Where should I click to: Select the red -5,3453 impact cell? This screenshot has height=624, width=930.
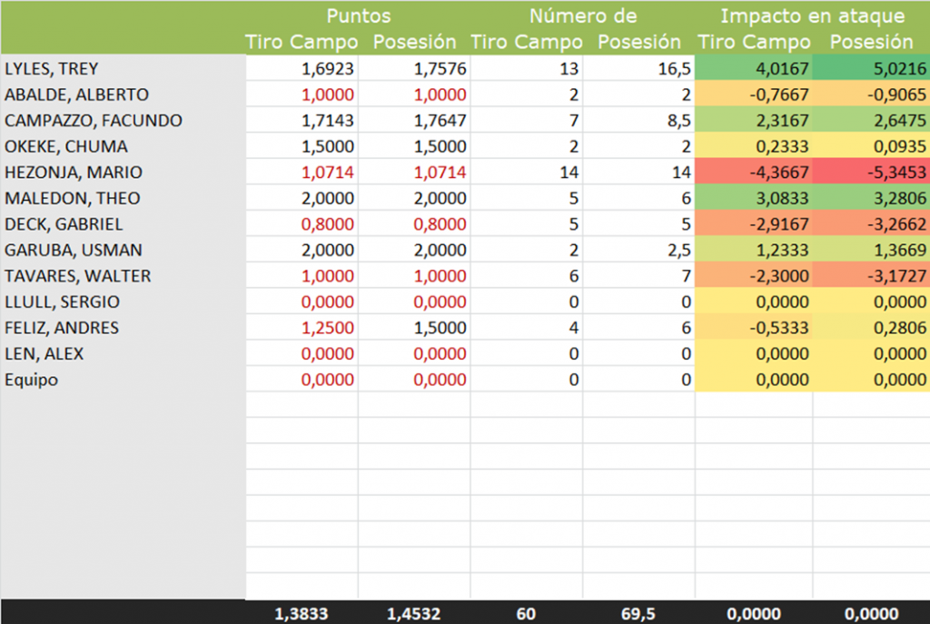(x=871, y=173)
